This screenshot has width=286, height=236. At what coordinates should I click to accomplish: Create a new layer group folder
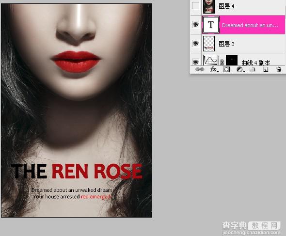coord(253,69)
